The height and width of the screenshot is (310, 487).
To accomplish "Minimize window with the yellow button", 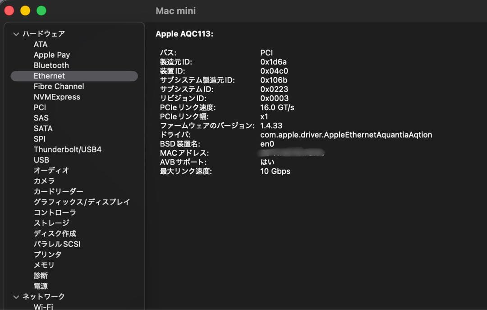I will pyautogui.click(x=25, y=10).
